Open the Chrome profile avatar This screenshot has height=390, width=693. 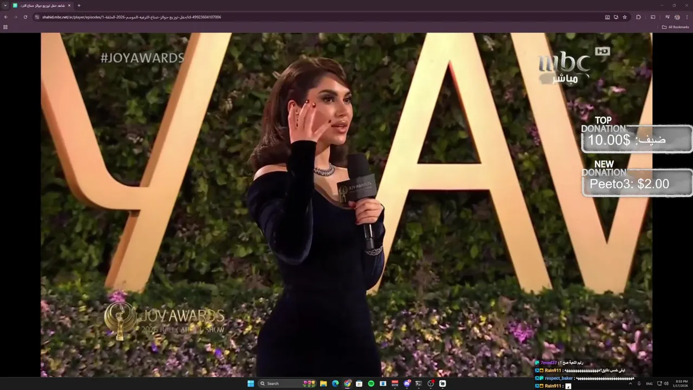677,17
